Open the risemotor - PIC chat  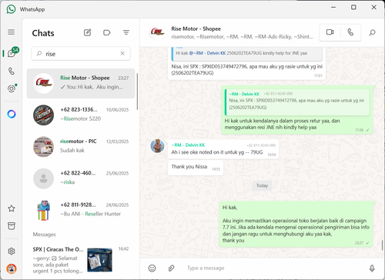click(x=81, y=146)
